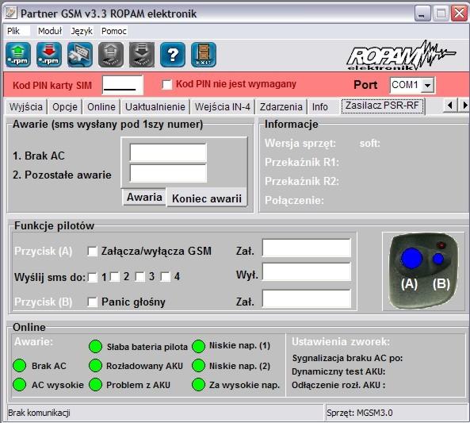Select the Awaria sub-tab
This screenshot has width=470, height=423.
144,198
